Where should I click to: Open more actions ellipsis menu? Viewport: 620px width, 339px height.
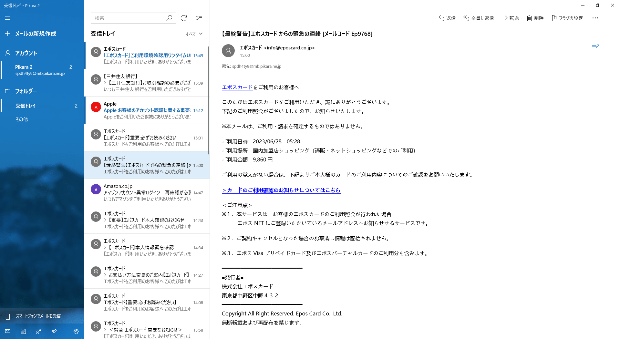595,18
